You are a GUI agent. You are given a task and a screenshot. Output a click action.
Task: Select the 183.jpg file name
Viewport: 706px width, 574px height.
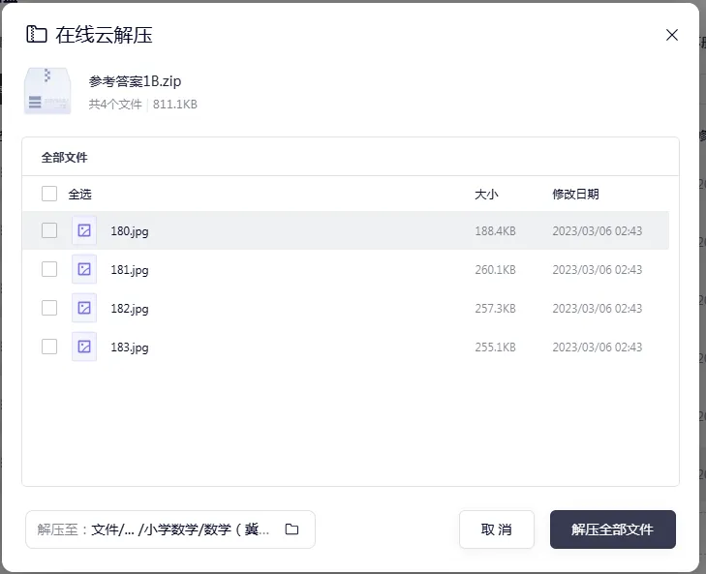[130, 347]
